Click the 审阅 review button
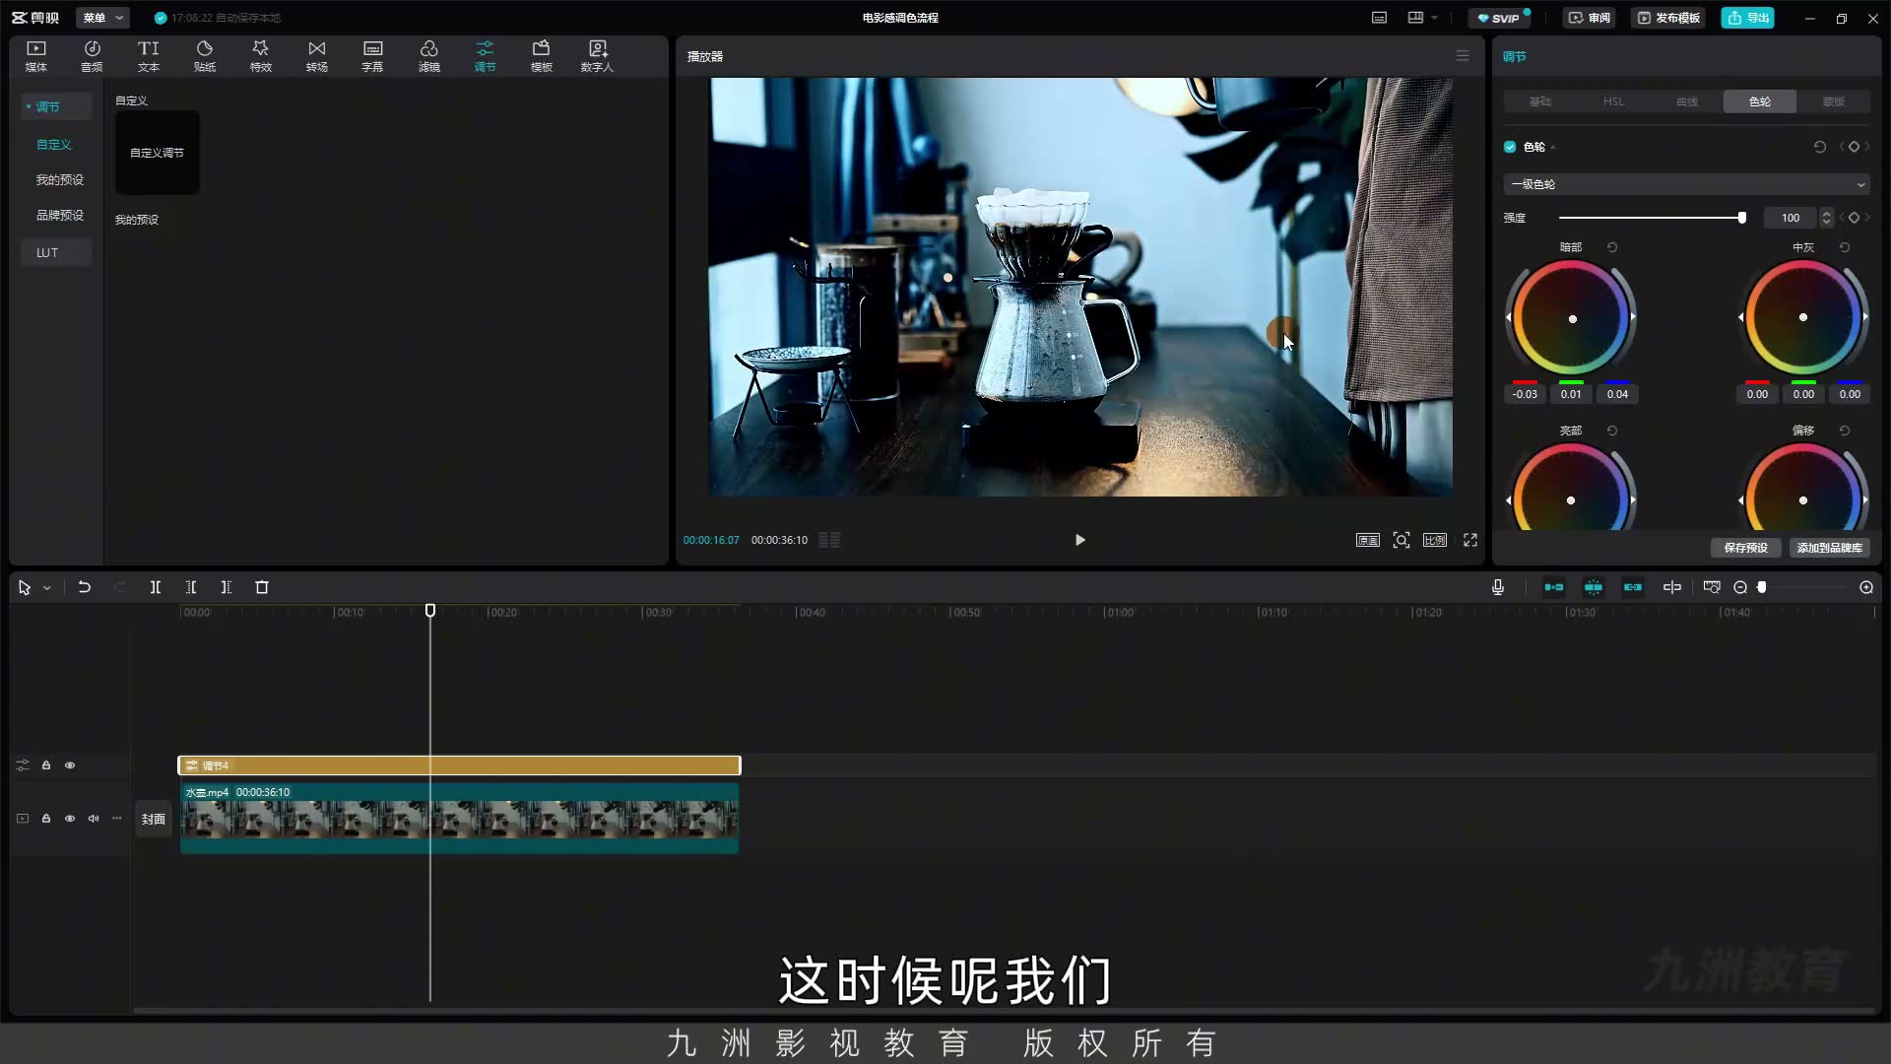This screenshot has height=1064, width=1891. coord(1589,18)
